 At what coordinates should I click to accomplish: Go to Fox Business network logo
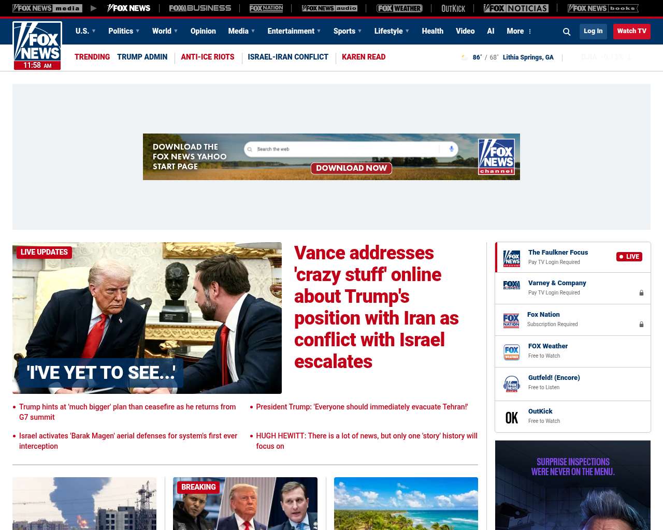coord(200,8)
